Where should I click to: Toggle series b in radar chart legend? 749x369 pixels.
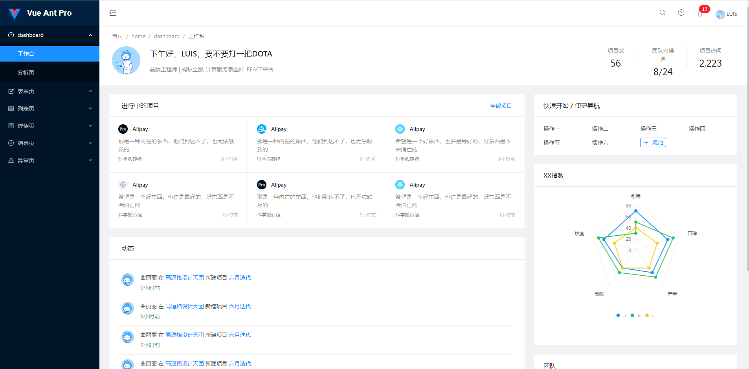click(635, 316)
